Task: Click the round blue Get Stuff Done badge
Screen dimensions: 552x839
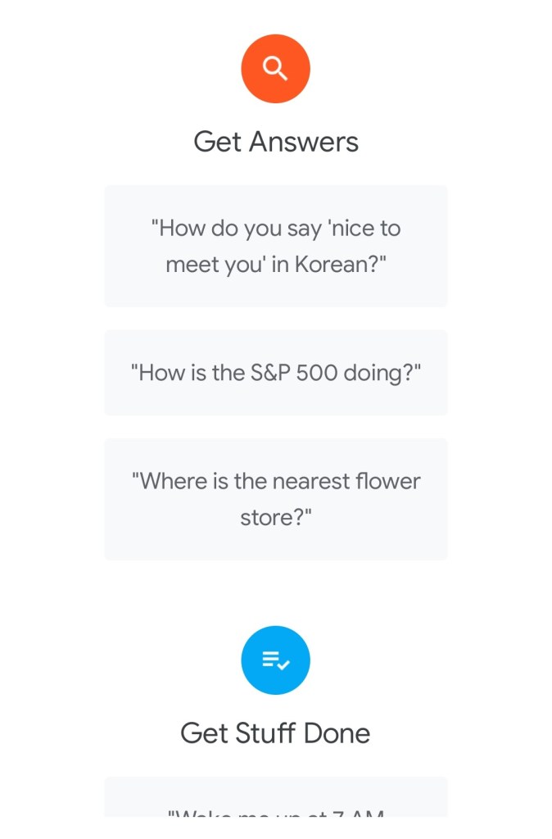Action: click(x=275, y=660)
